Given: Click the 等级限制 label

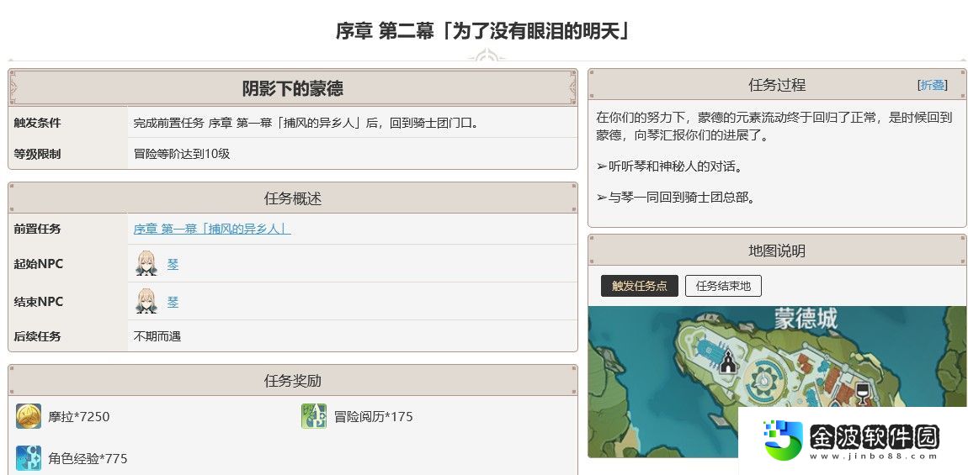Looking at the screenshot, I should 37,154.
